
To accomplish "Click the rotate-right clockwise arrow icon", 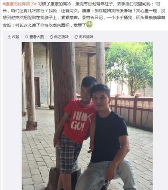I will click(x=76, y=37).
